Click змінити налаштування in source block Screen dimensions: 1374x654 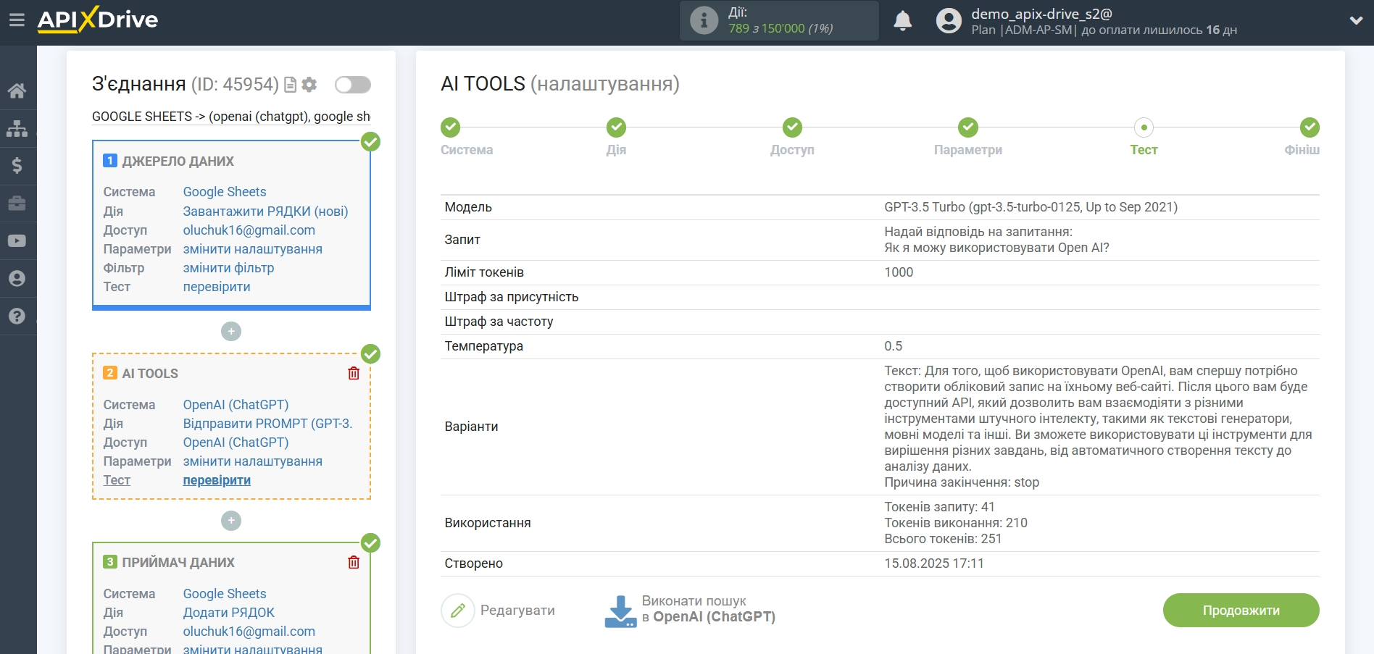point(252,249)
